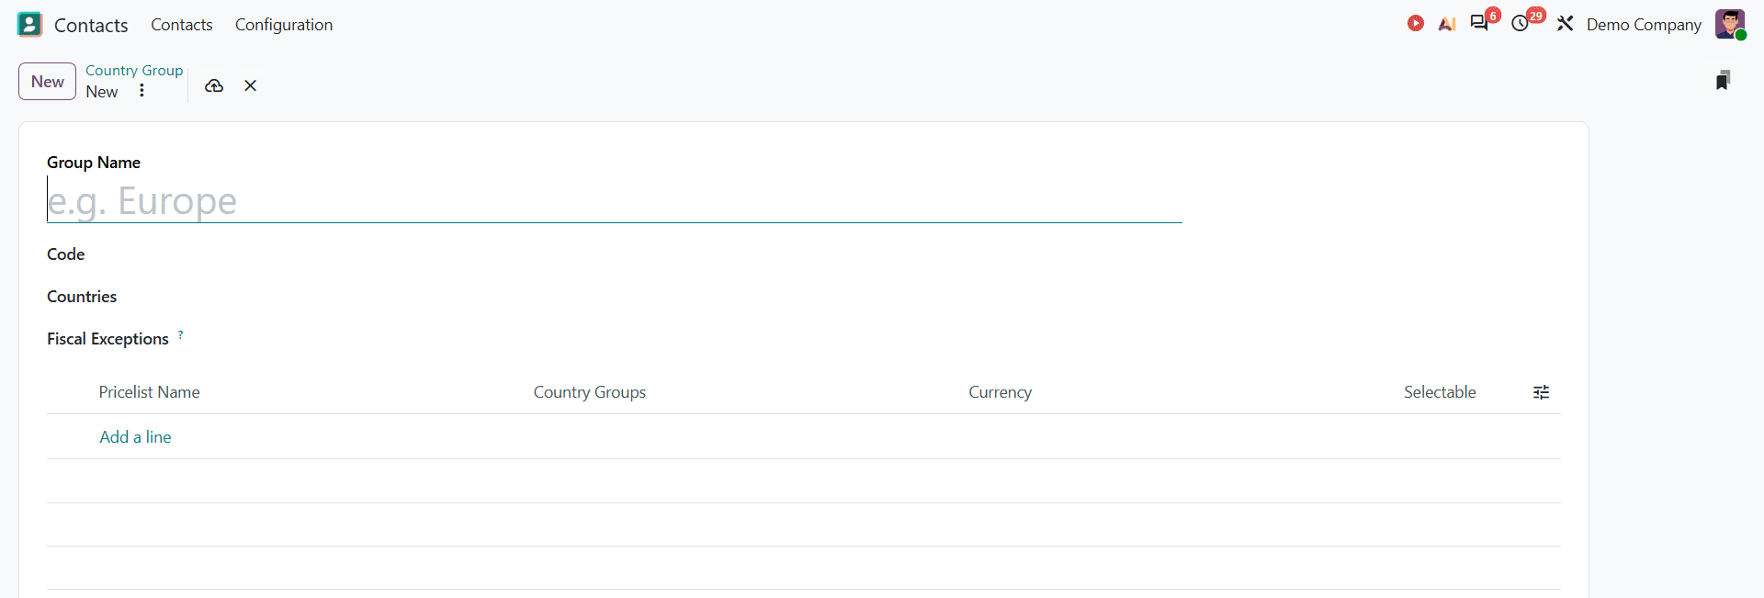
Task: Sort by Selectable column header
Action: point(1440,392)
